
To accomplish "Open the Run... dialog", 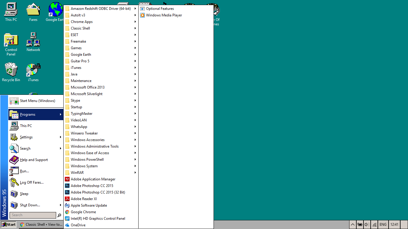I will [x=36, y=171].
